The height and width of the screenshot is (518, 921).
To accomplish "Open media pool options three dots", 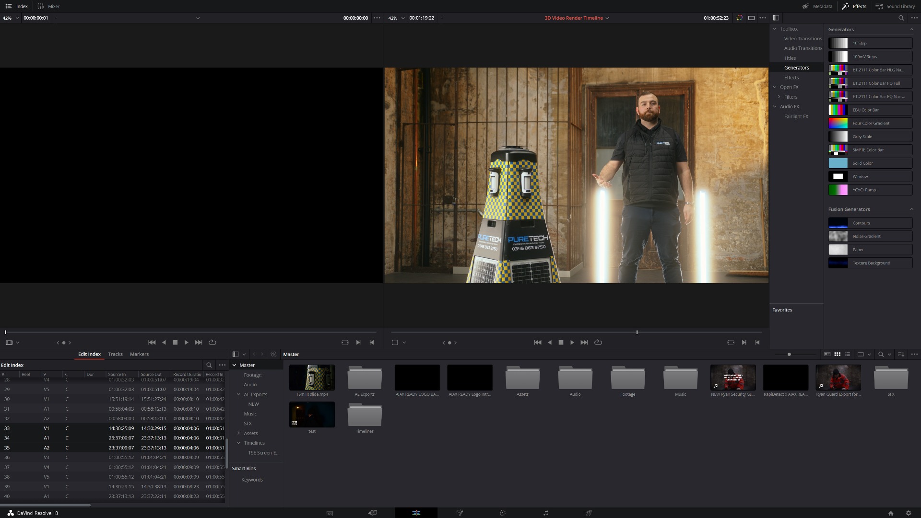I will tap(914, 354).
